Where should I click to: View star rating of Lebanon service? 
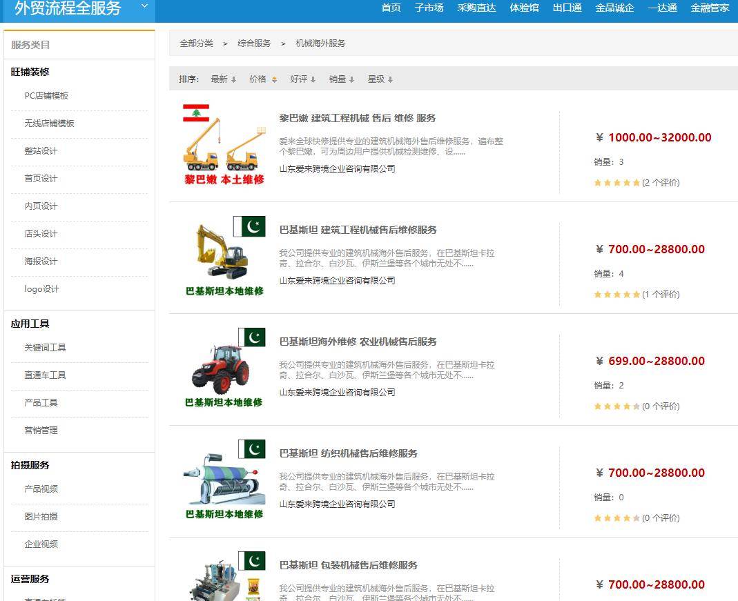616,183
